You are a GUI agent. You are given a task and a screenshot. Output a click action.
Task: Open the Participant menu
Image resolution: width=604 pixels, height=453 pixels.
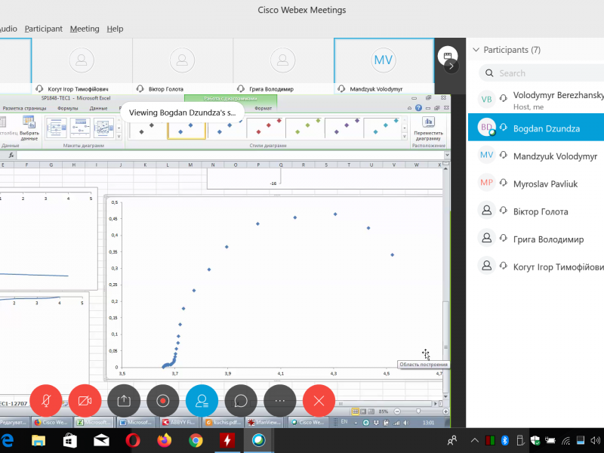point(43,29)
